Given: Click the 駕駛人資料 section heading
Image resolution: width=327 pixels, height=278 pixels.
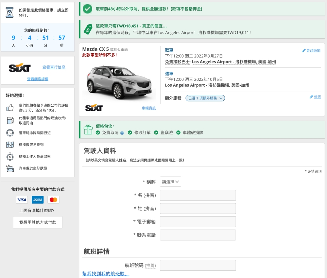Looking at the screenshot, I should (x=100, y=151).
